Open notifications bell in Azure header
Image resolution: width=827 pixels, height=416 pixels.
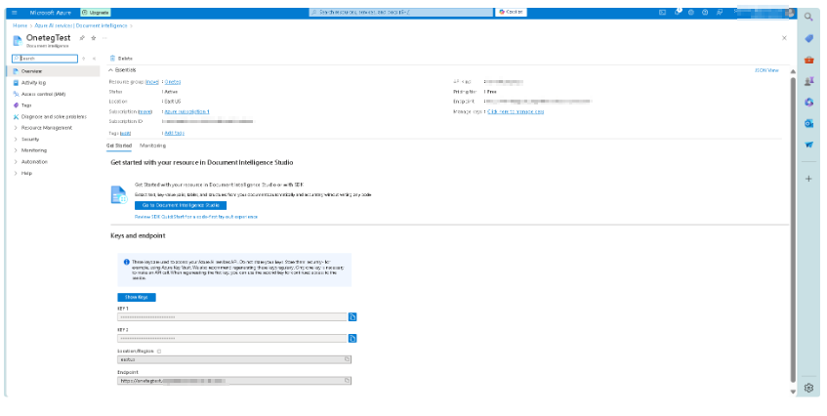(x=678, y=11)
